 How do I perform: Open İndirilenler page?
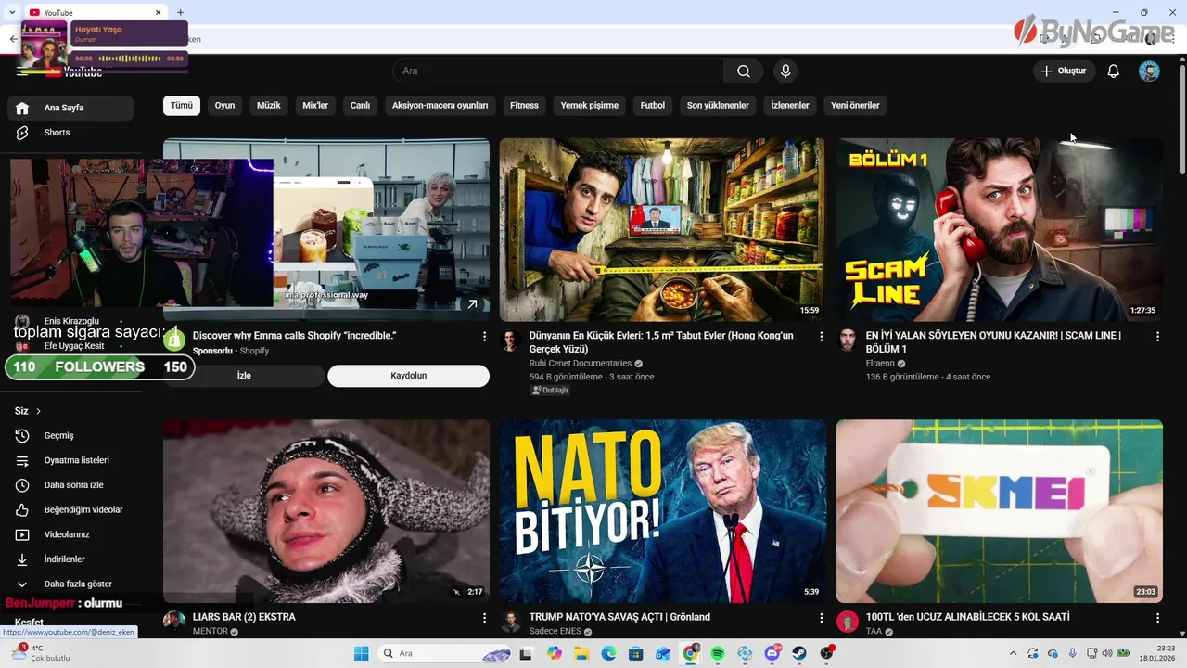tap(70, 559)
